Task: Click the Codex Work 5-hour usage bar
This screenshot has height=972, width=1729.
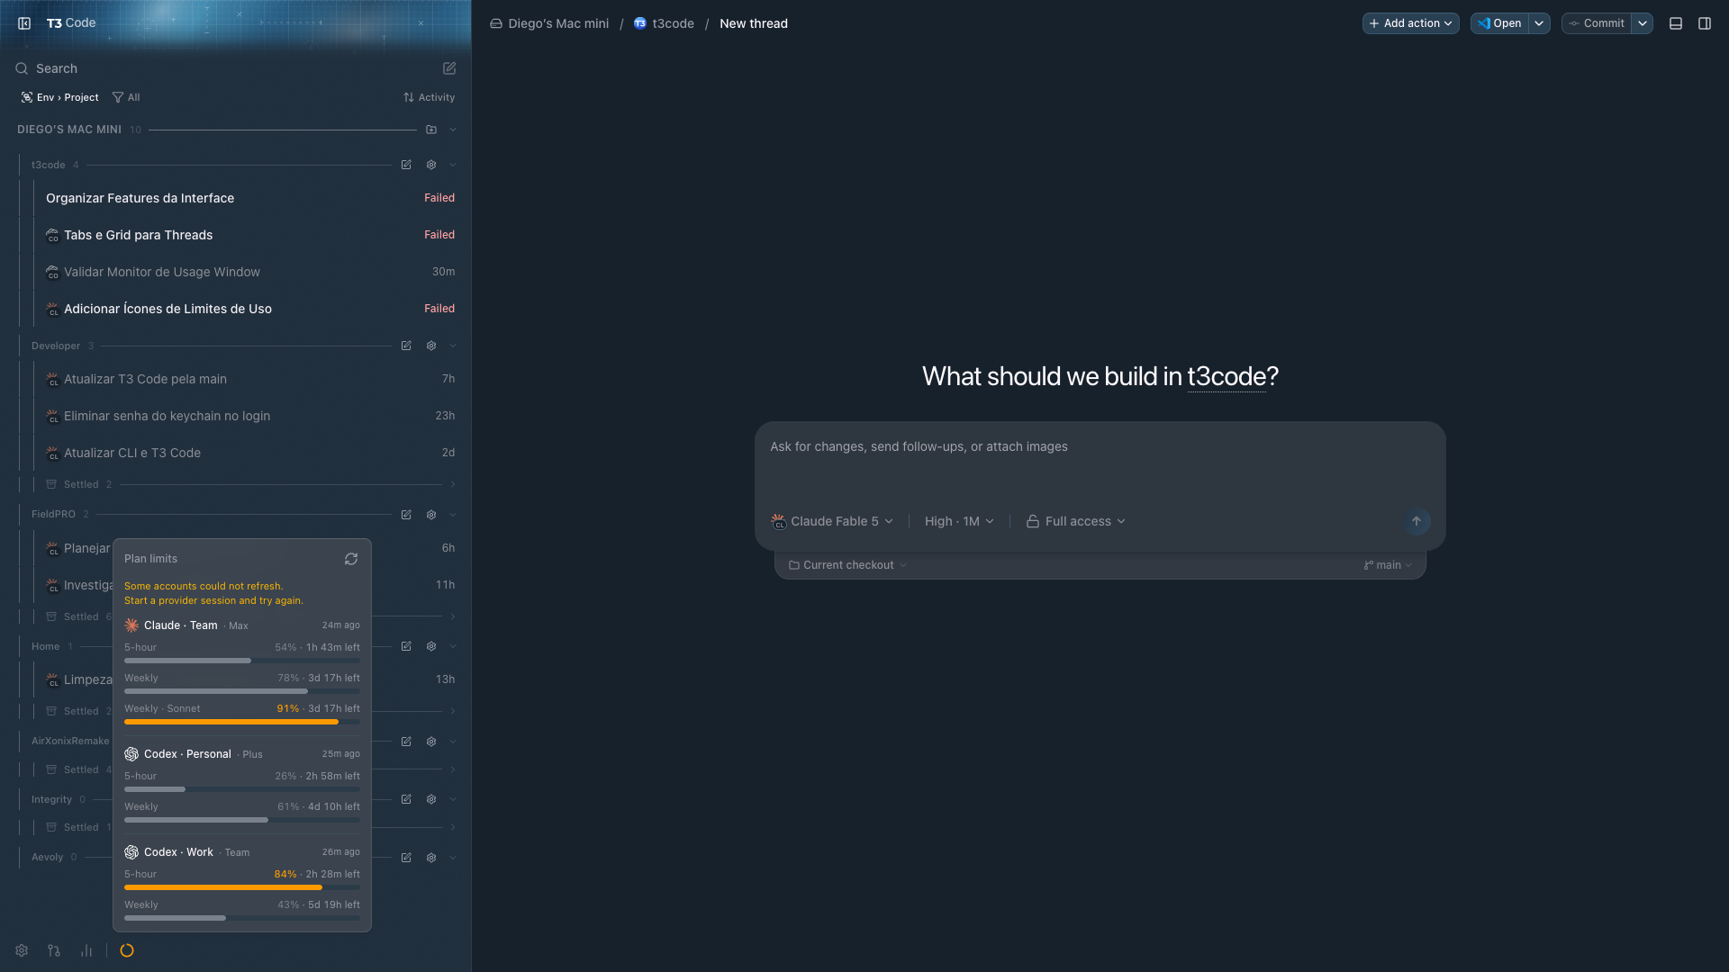Action: tap(242, 887)
